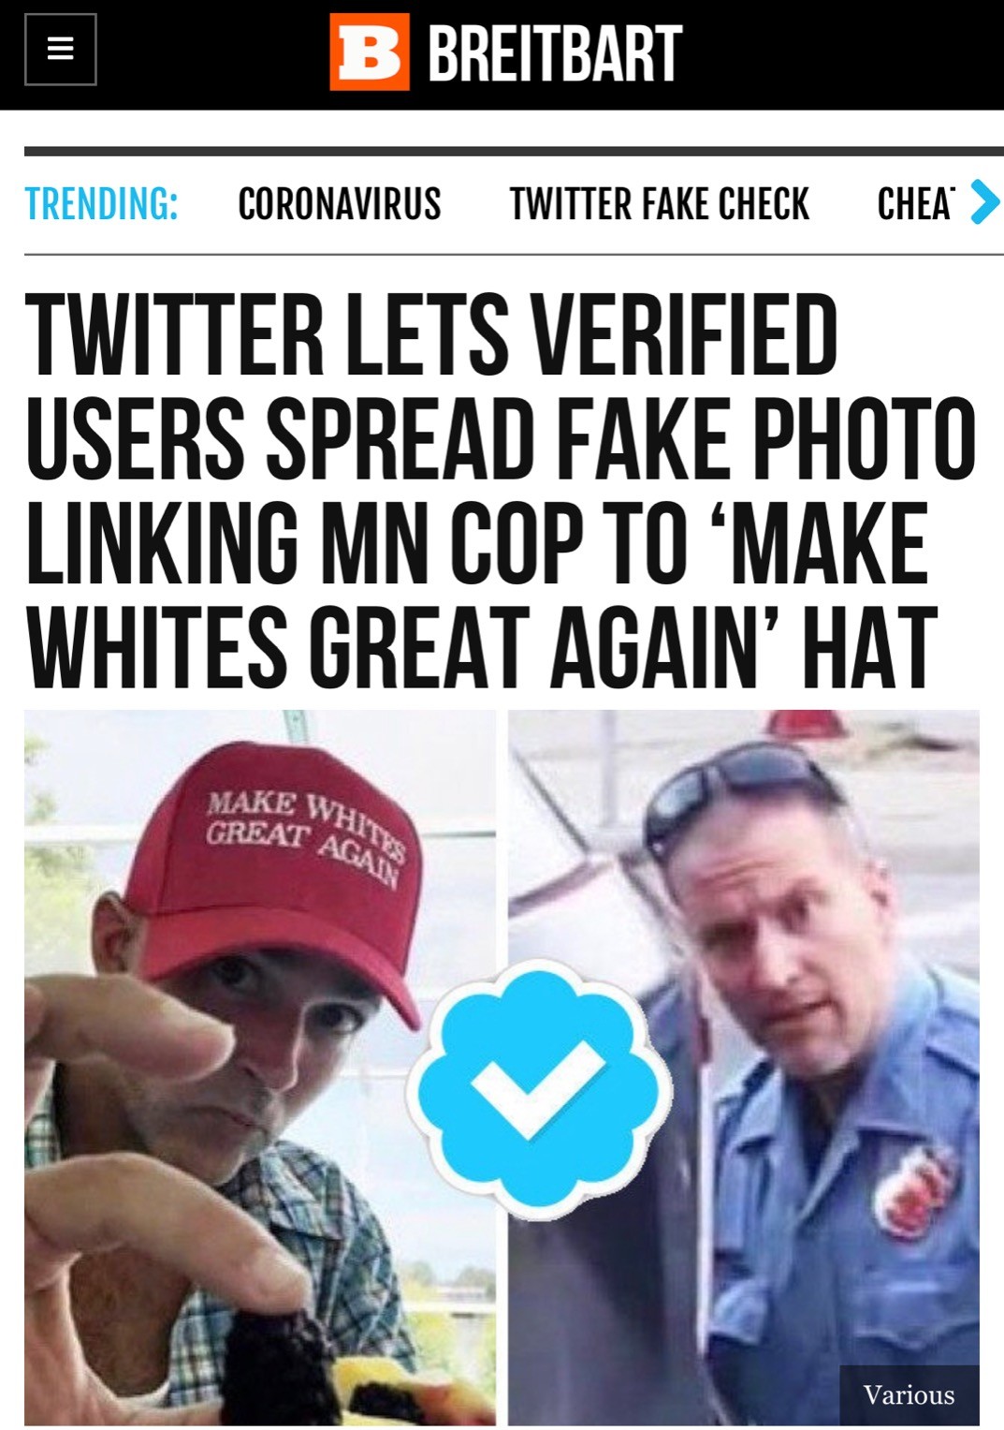Screen dimensions: 1004x1430
Task: Open the Coronavirus trending topic
Action: pyautogui.click(x=339, y=204)
